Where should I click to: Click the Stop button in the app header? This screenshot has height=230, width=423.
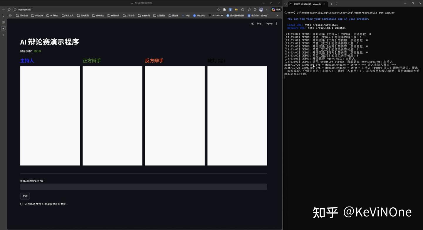(259, 23)
